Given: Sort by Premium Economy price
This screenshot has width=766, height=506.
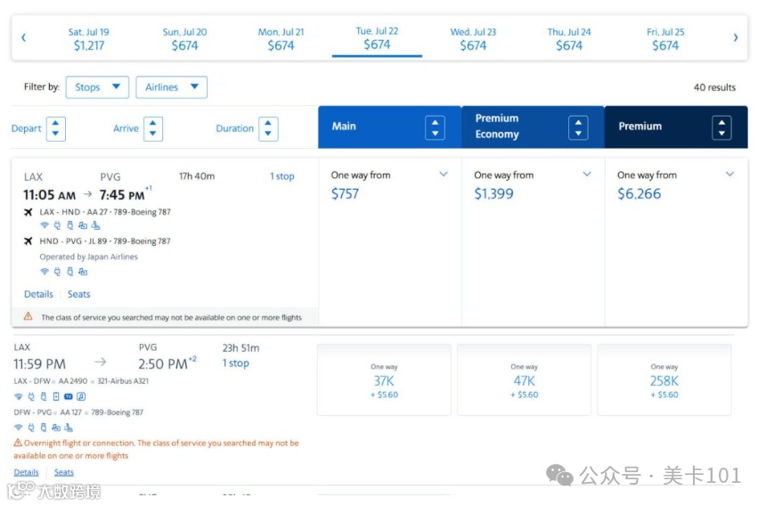Looking at the screenshot, I should point(578,127).
